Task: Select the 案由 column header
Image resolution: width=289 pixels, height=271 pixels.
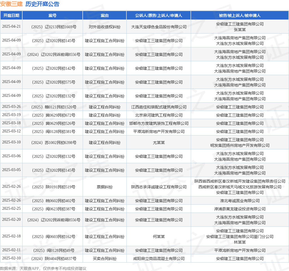Action: coord(104,16)
